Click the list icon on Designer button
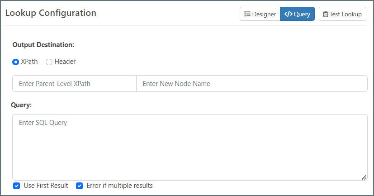 (247, 14)
